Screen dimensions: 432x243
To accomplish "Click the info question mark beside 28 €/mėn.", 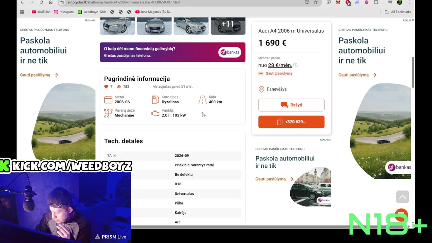I will click(x=295, y=65).
